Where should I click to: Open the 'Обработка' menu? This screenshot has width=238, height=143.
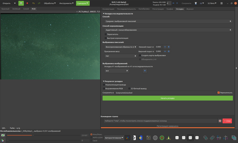click(x=50, y=3)
